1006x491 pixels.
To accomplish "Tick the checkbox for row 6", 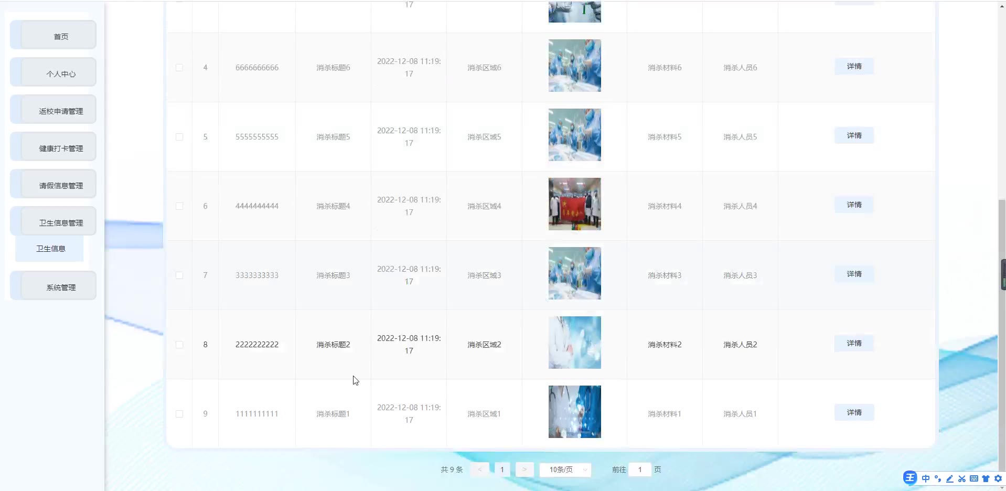I will point(179,206).
